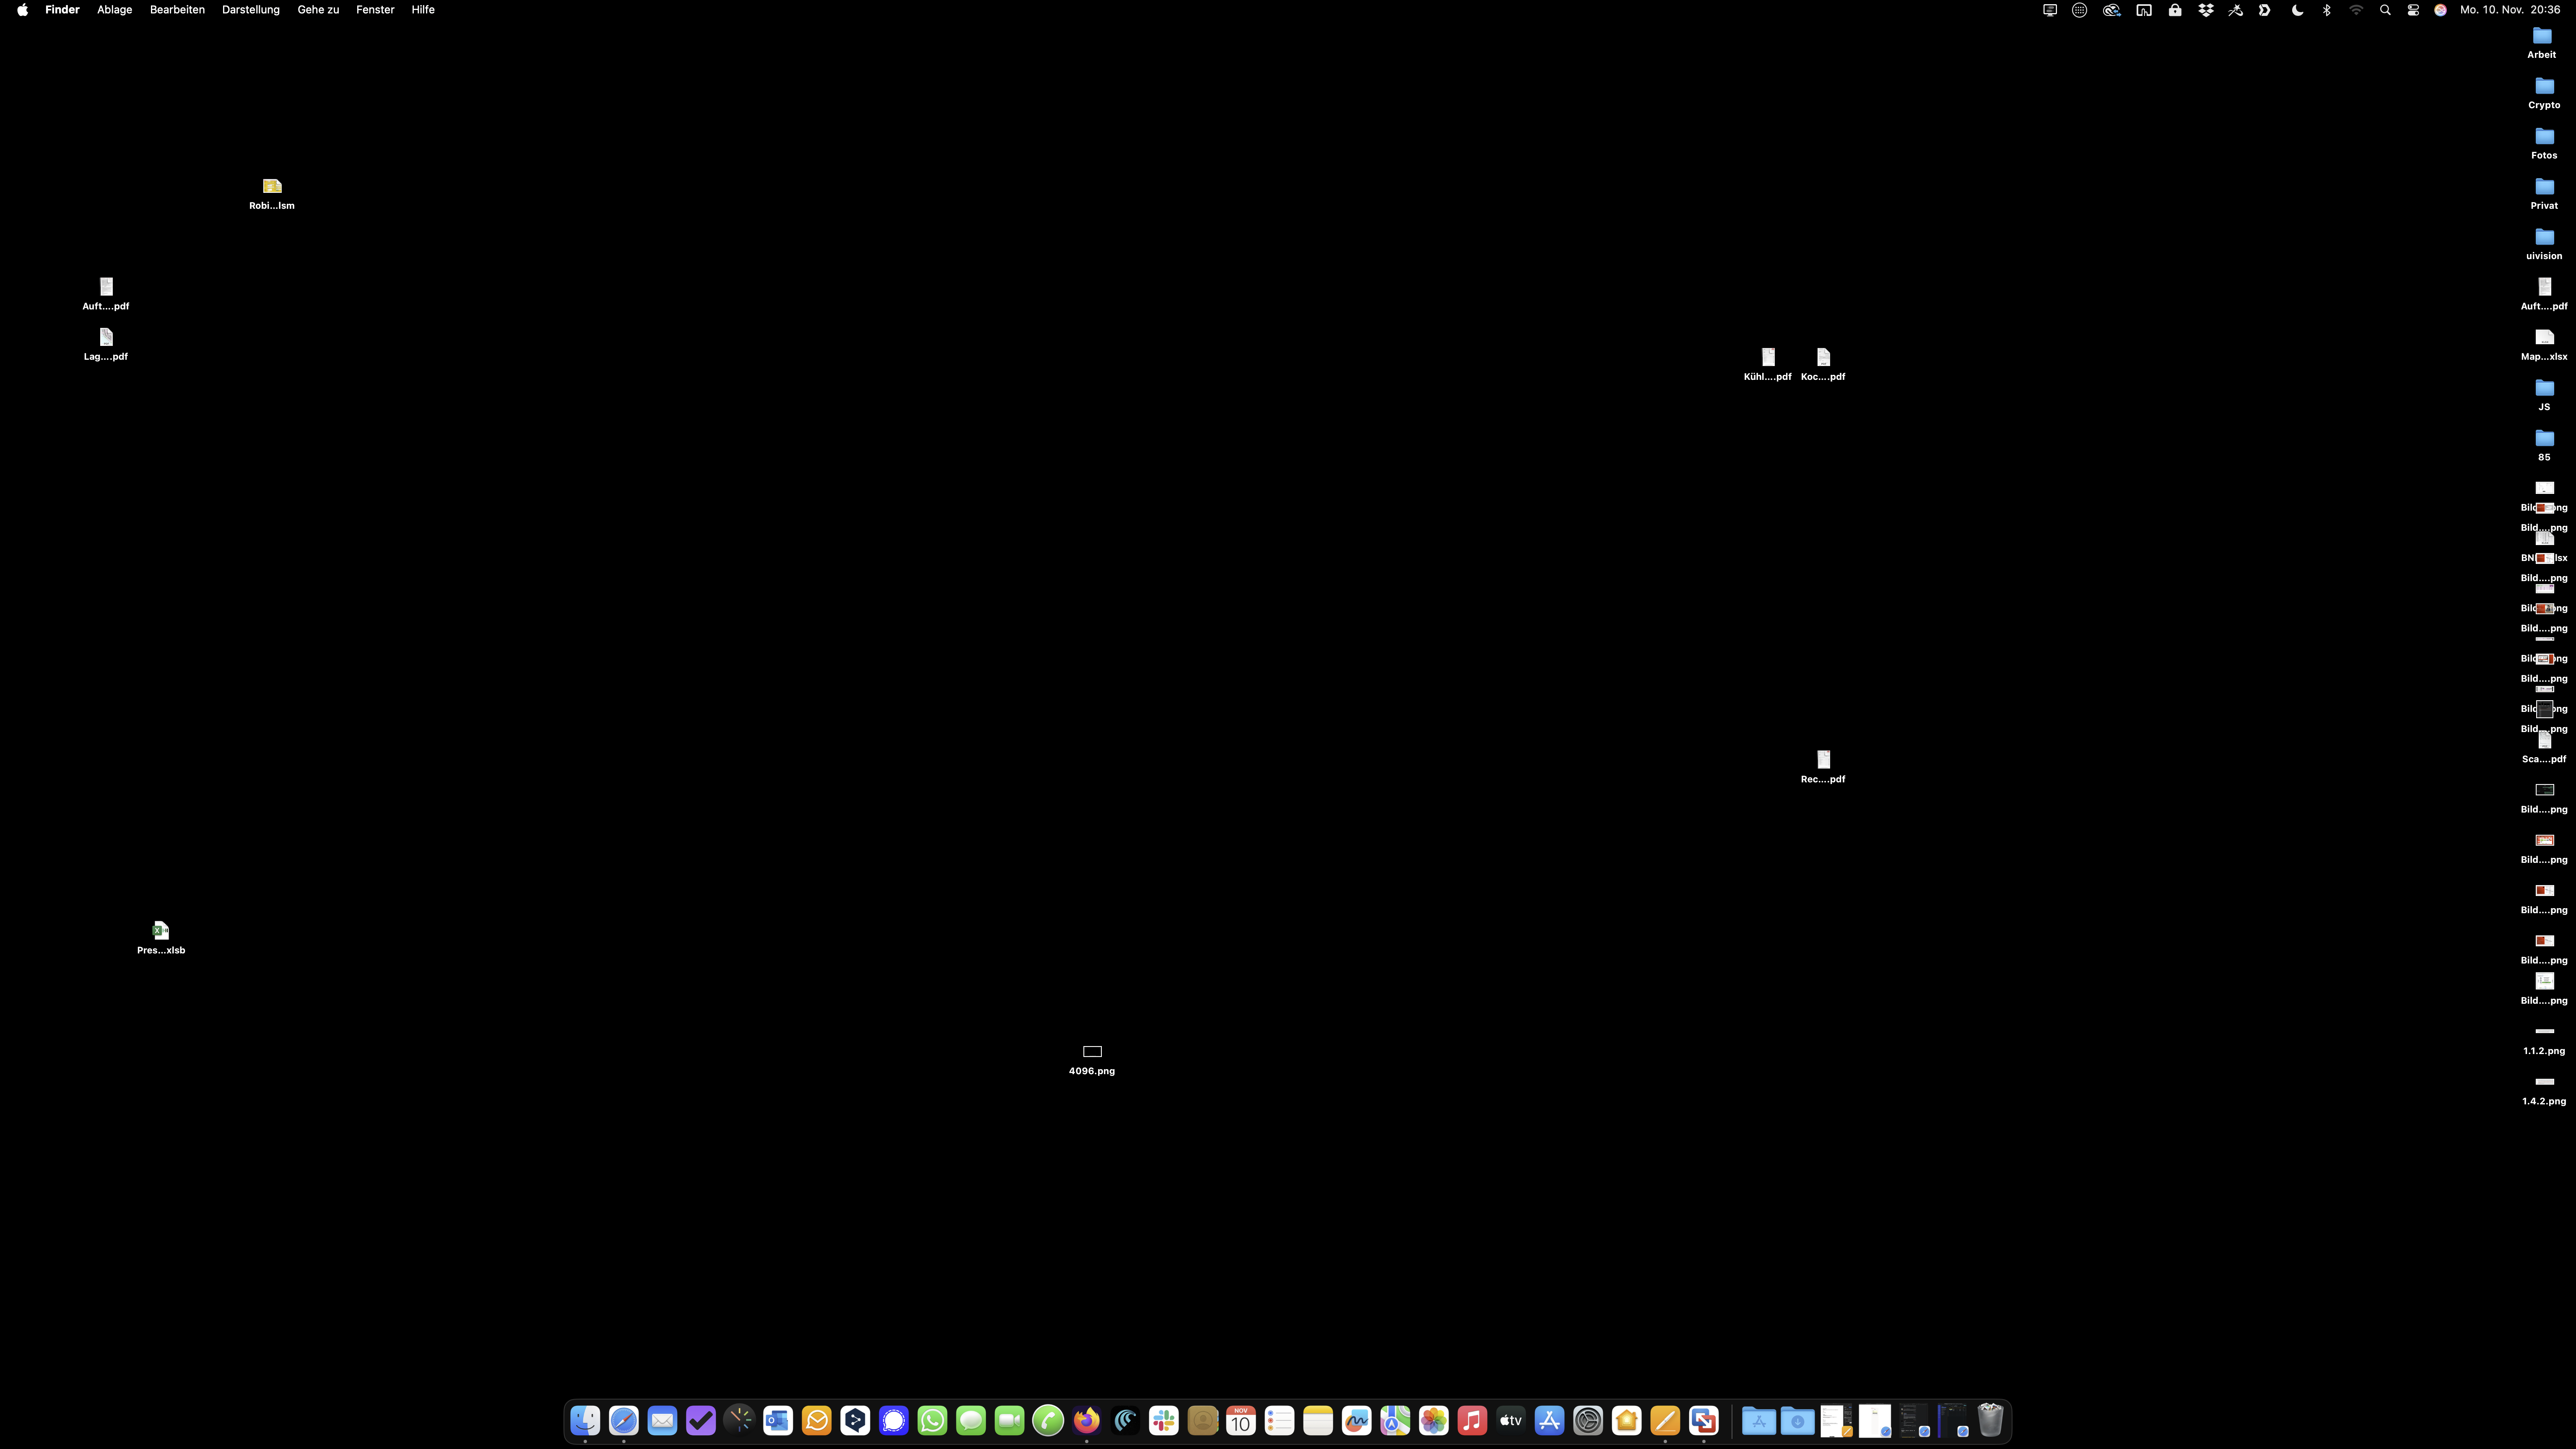Screen dimensions: 2576x1449
Task: Open the Control Center menu
Action: [x=2413, y=10]
